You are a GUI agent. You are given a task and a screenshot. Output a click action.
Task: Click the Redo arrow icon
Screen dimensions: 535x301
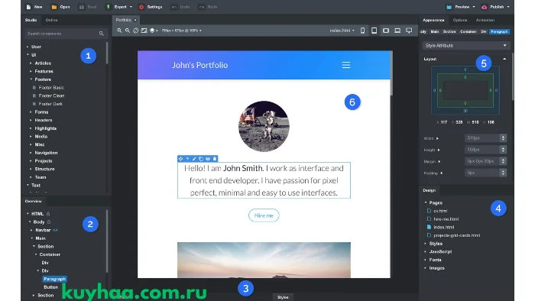pos(202,7)
